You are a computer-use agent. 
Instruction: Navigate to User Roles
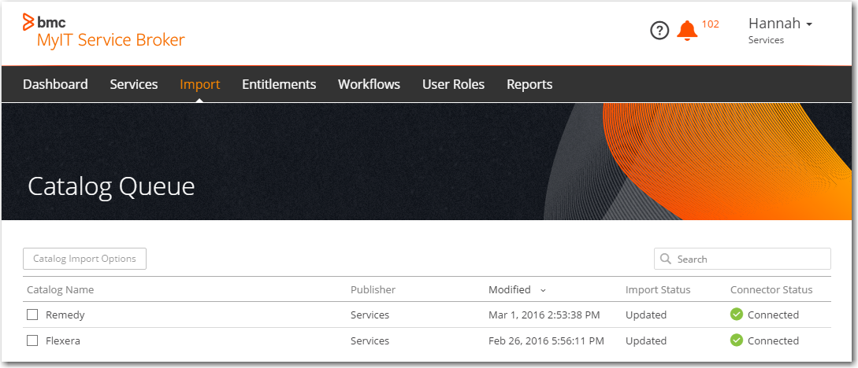453,84
